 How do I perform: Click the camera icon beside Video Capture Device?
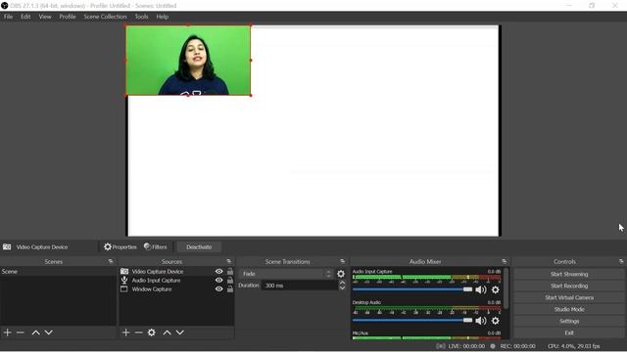click(124, 272)
